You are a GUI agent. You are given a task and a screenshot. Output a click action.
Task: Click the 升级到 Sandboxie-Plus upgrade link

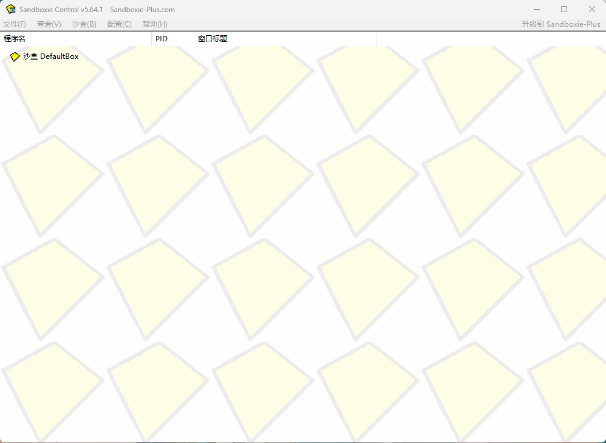coord(562,24)
